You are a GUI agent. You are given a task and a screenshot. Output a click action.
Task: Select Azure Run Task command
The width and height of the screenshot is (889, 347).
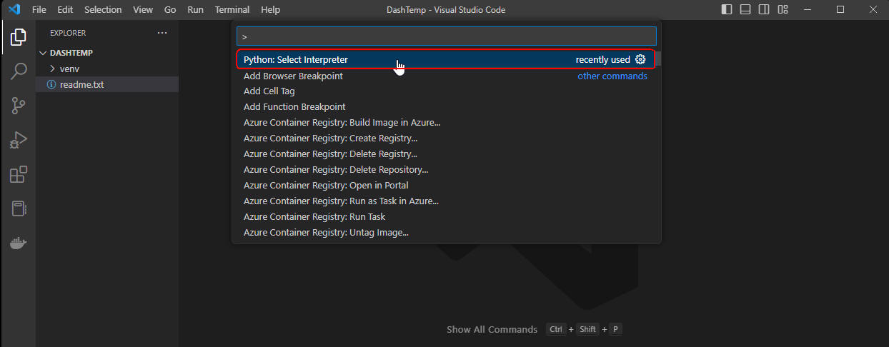click(446, 217)
